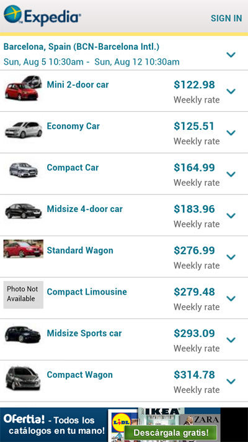Tap the SIGN IN link
This screenshot has height=442, width=248.
(x=226, y=18)
